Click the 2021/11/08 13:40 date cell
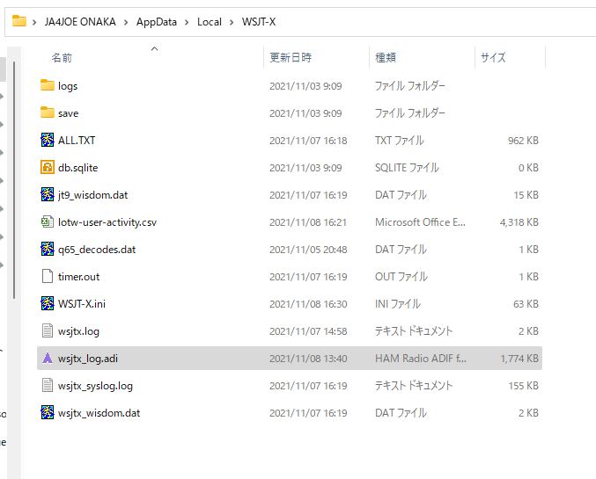The image size is (596, 479). [x=308, y=359]
